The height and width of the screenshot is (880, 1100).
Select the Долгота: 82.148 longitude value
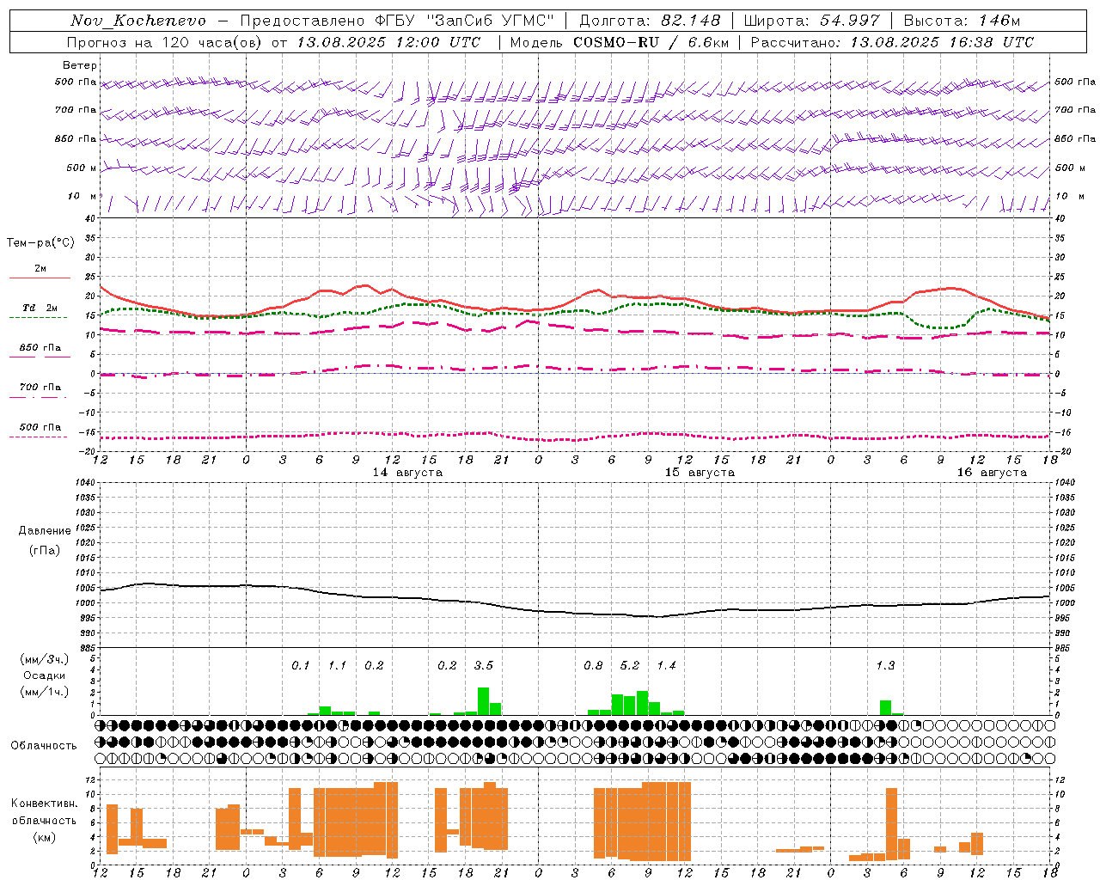(651, 21)
